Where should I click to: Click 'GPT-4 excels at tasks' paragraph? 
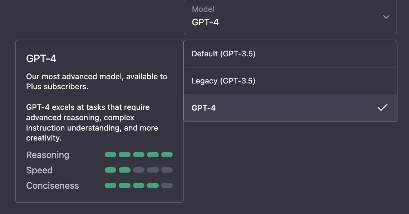[92, 122]
